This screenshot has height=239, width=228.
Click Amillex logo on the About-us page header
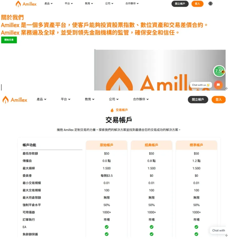pyautogui.click(x=26, y=4)
